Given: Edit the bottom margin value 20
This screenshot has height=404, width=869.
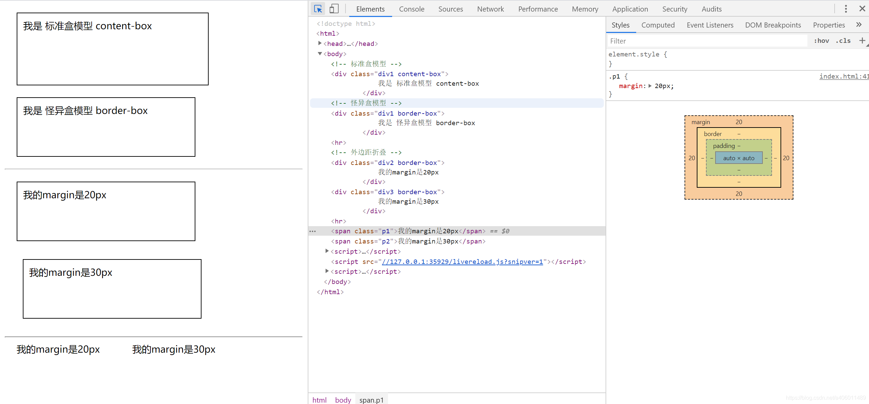Looking at the screenshot, I should click(739, 193).
